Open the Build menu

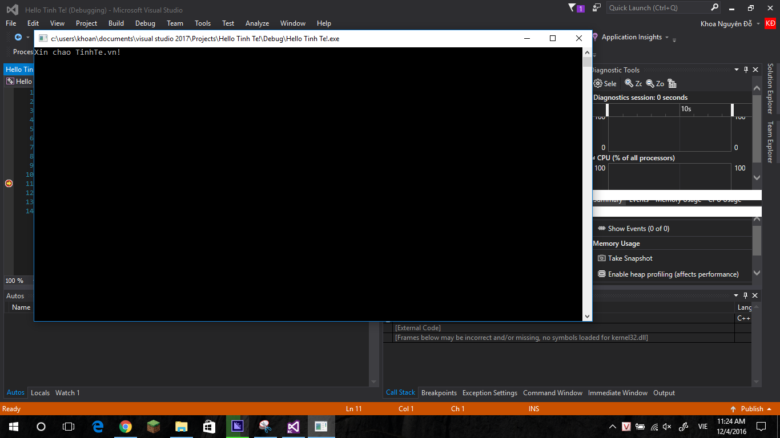coord(116,23)
